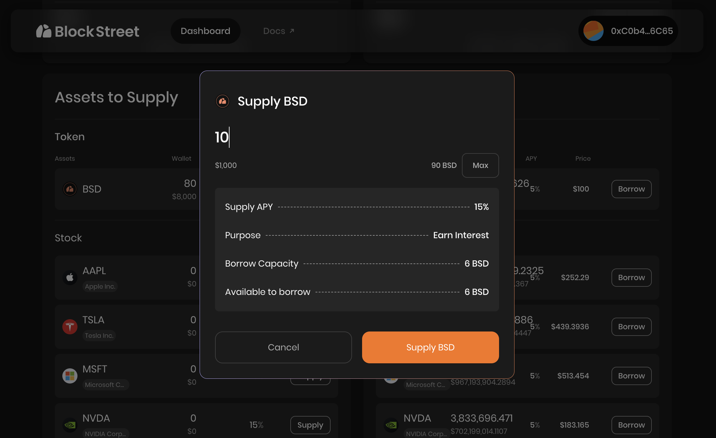The image size is (716, 438).
Task: Click Borrow for the BSD token row
Action: [631, 189]
